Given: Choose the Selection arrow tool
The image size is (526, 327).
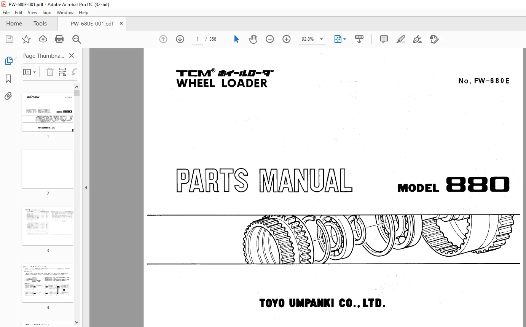Looking at the screenshot, I should pyautogui.click(x=236, y=39).
